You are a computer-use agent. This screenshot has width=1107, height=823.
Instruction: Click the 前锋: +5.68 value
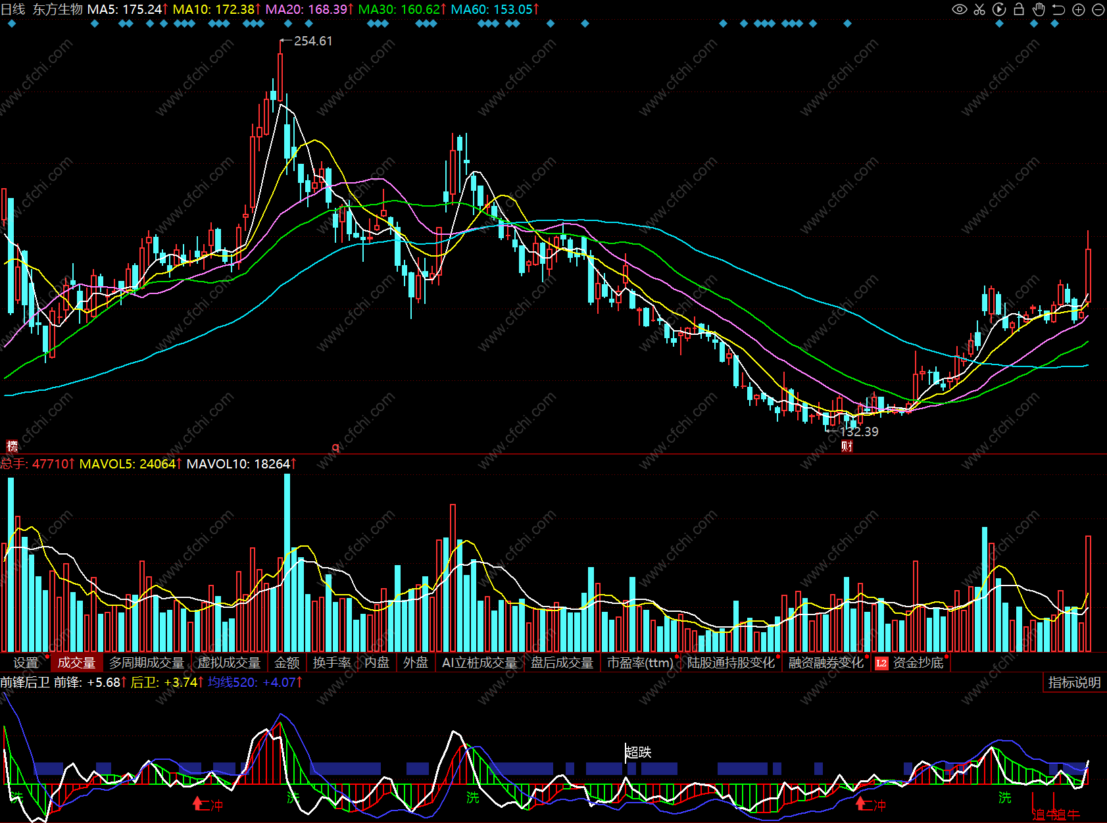[x=90, y=682]
